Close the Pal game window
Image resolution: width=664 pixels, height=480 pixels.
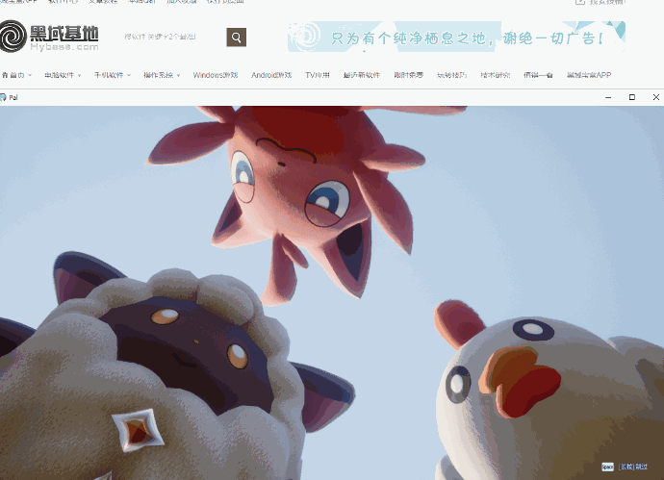coord(656,97)
